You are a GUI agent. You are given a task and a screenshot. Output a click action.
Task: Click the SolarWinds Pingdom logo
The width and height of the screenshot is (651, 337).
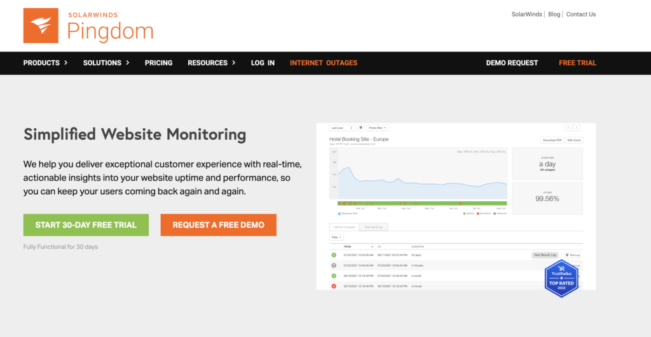point(88,25)
